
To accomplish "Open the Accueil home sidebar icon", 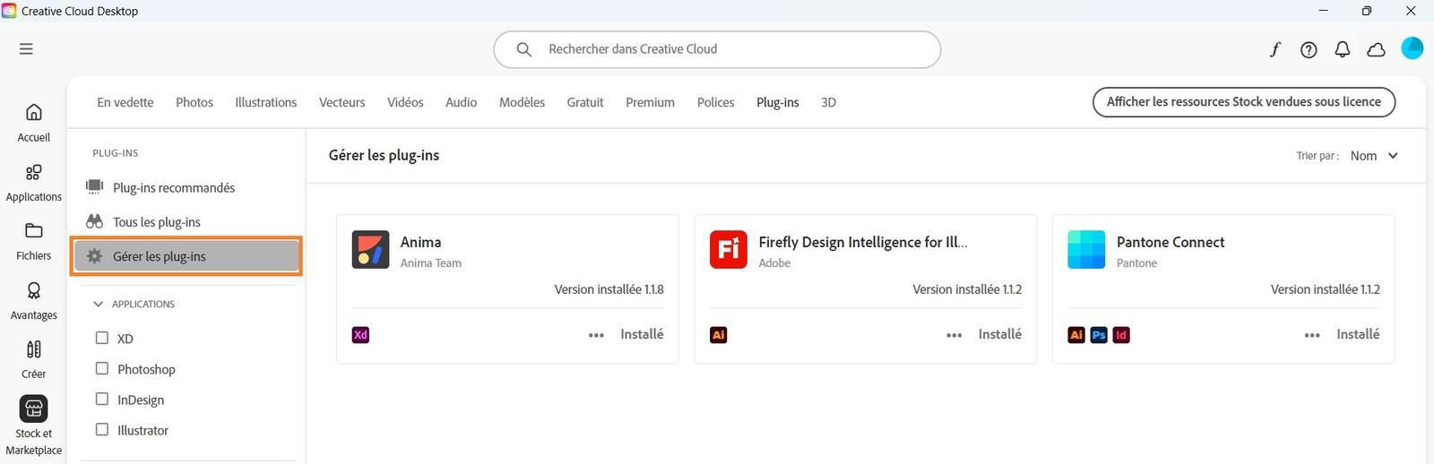I will pos(33,113).
